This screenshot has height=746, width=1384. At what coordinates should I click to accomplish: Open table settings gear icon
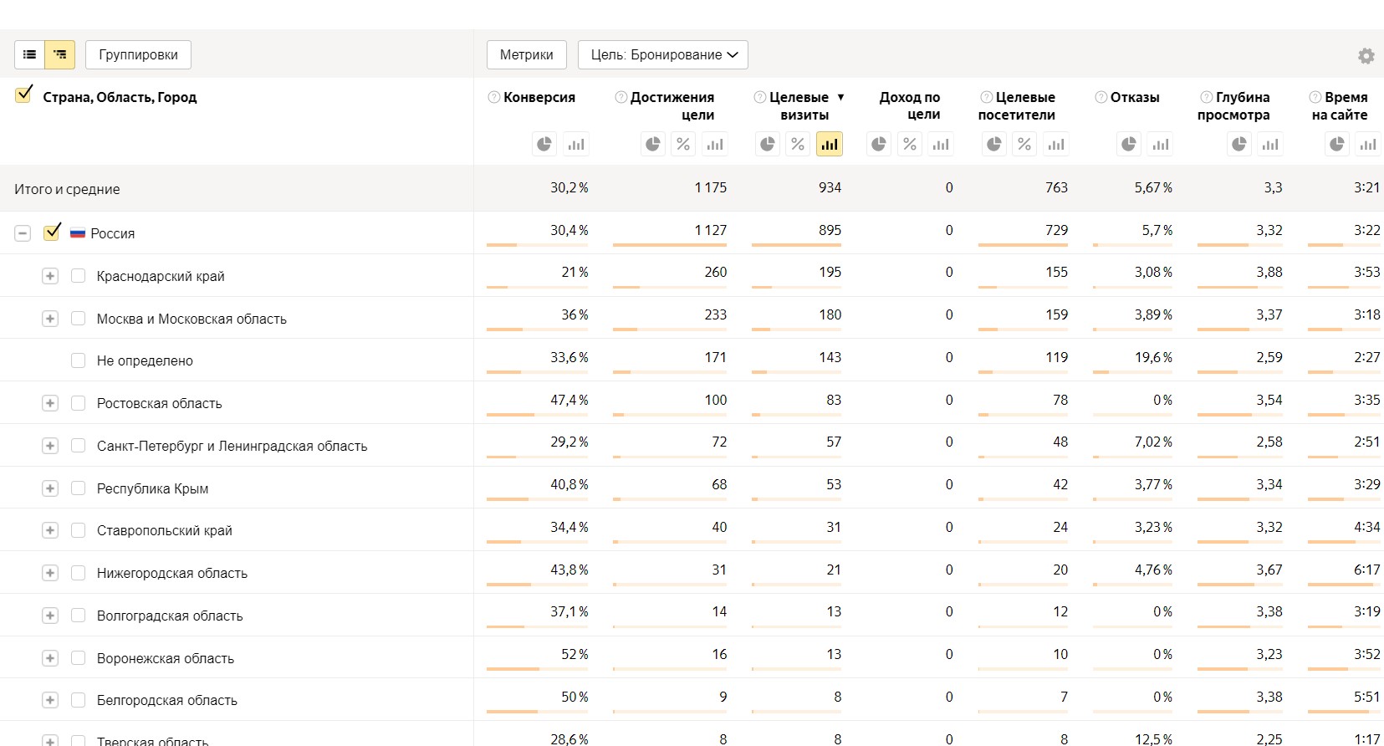[x=1366, y=56]
